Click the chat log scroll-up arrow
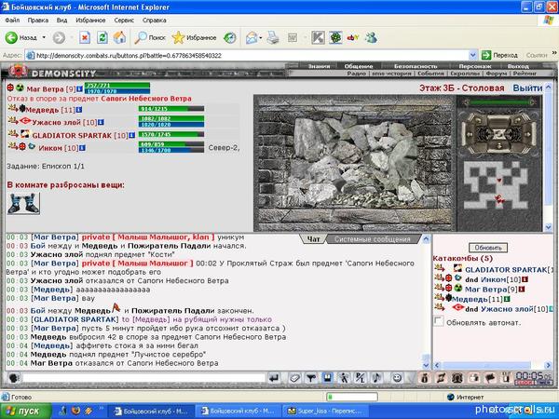Image resolution: width=559 pixels, height=419 pixels. pos(426,239)
